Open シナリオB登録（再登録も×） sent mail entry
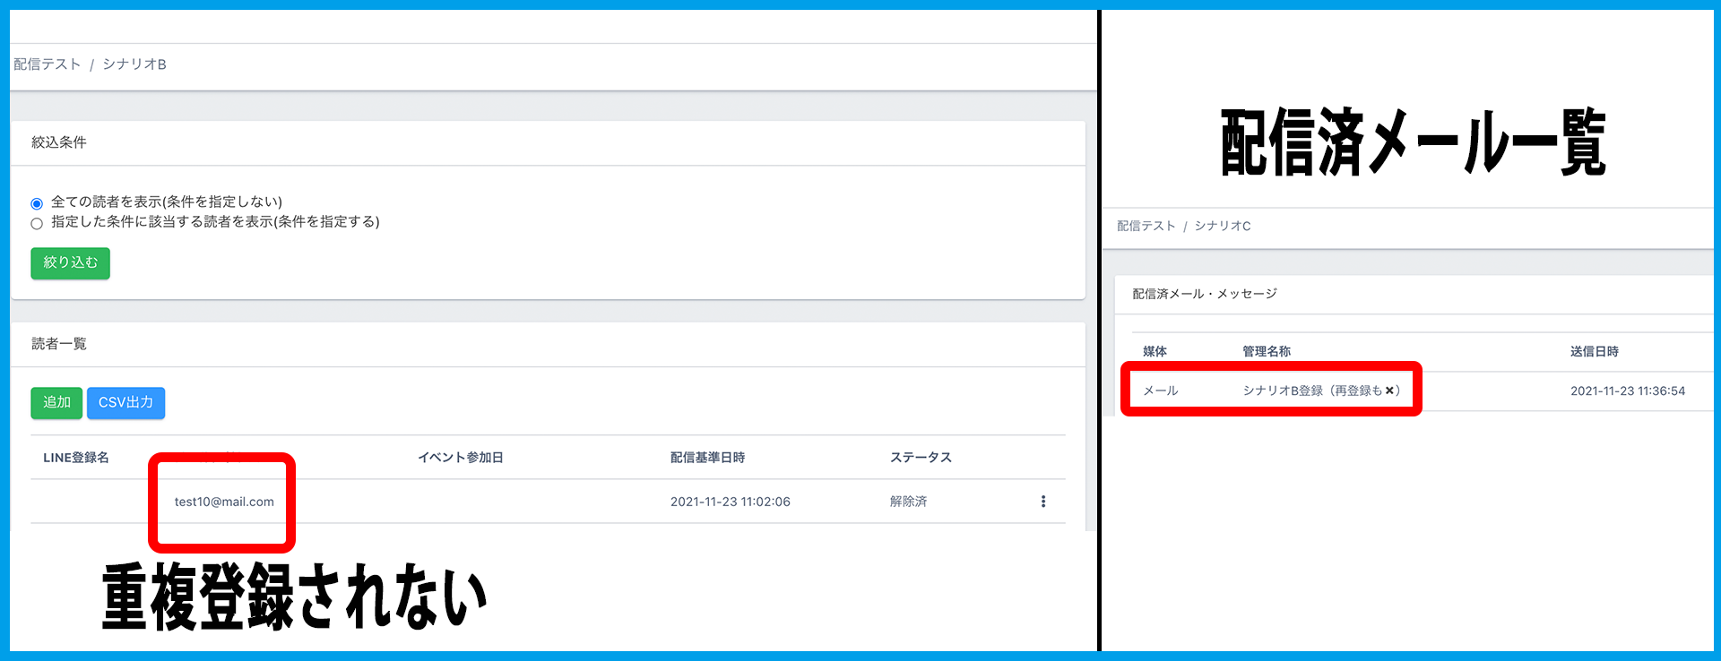This screenshot has height=661, width=1721. click(1320, 391)
